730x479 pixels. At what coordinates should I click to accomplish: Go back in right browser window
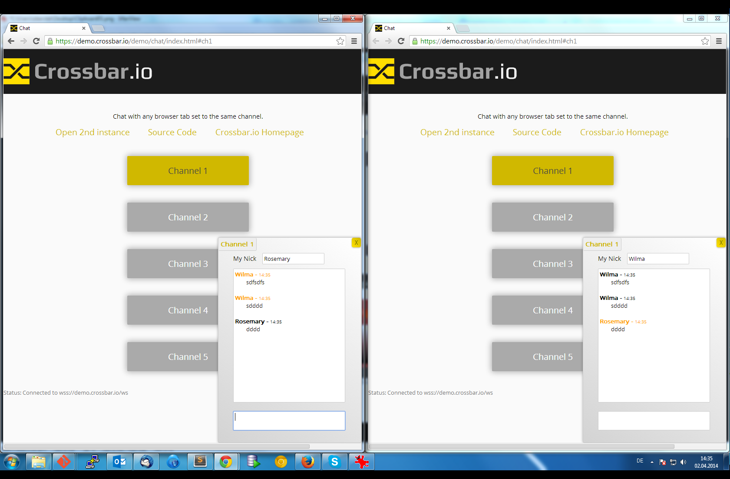376,41
